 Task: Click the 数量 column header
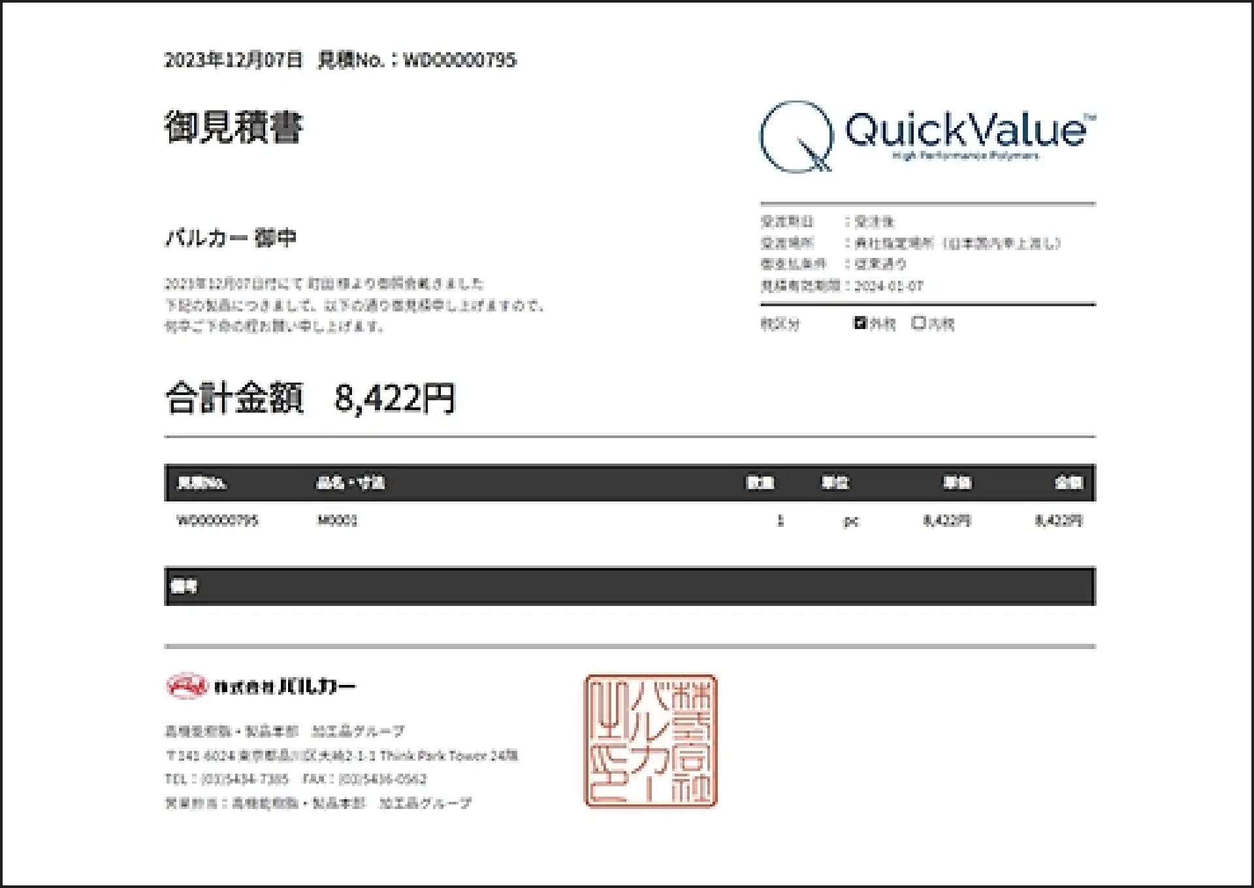coord(760,483)
